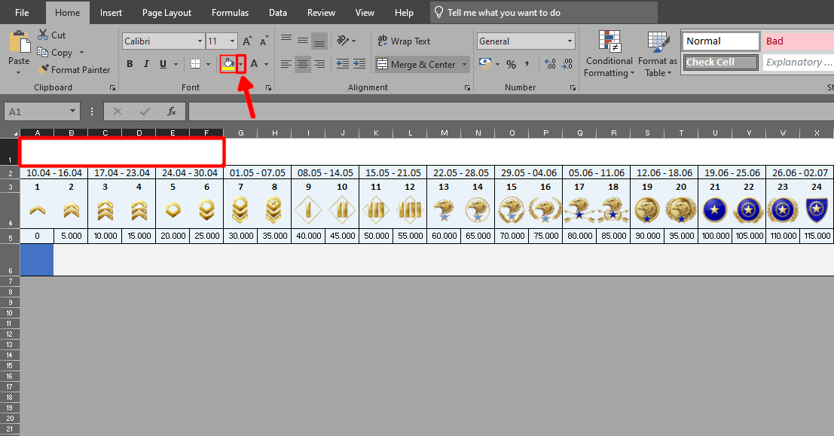The image size is (834, 436).
Task: Click Decrease Decimal icon
Action: pyautogui.click(x=567, y=64)
